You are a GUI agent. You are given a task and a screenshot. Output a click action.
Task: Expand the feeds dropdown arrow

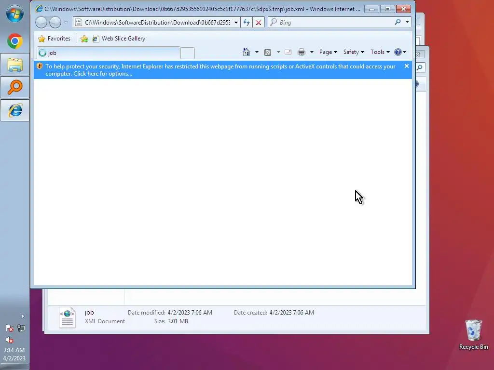278,52
